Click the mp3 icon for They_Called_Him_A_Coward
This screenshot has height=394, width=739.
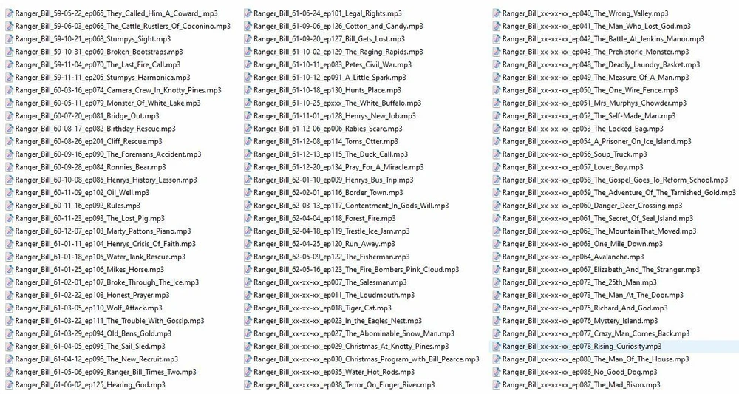pyautogui.click(x=8, y=13)
